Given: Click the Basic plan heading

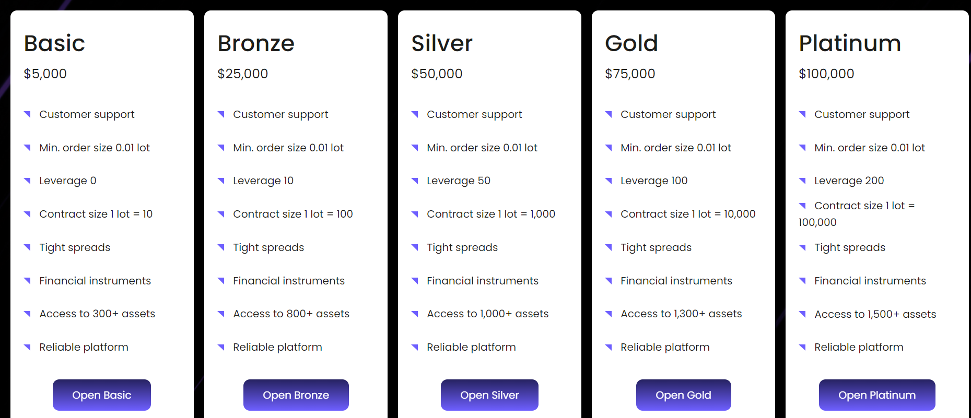Looking at the screenshot, I should pyautogui.click(x=54, y=43).
